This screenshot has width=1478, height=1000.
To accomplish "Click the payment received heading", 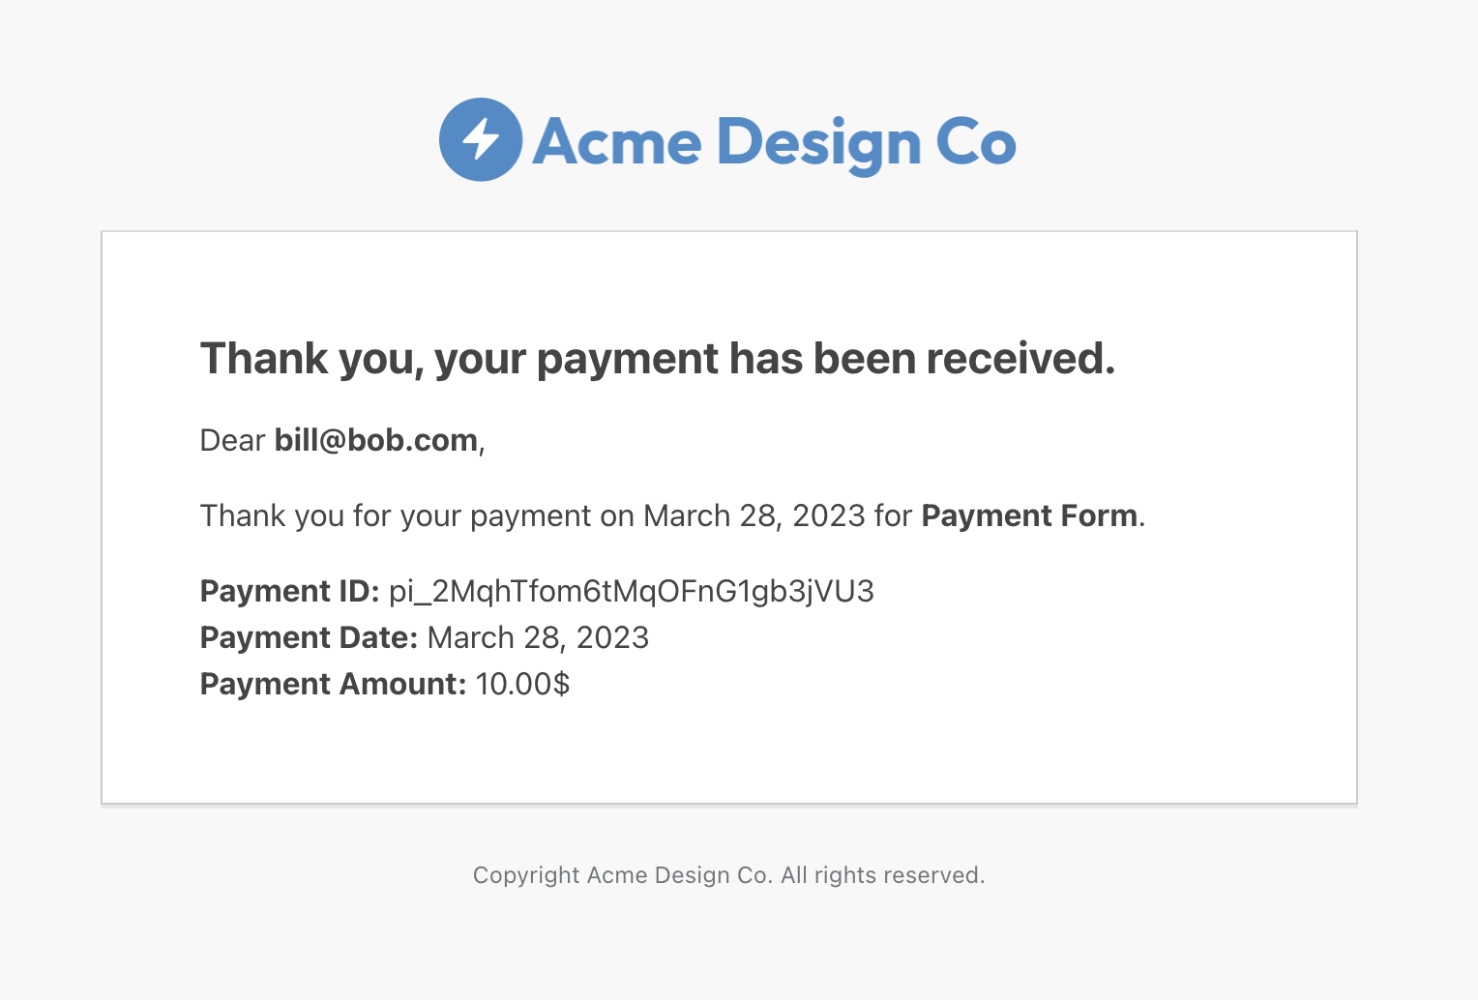I will point(658,360).
